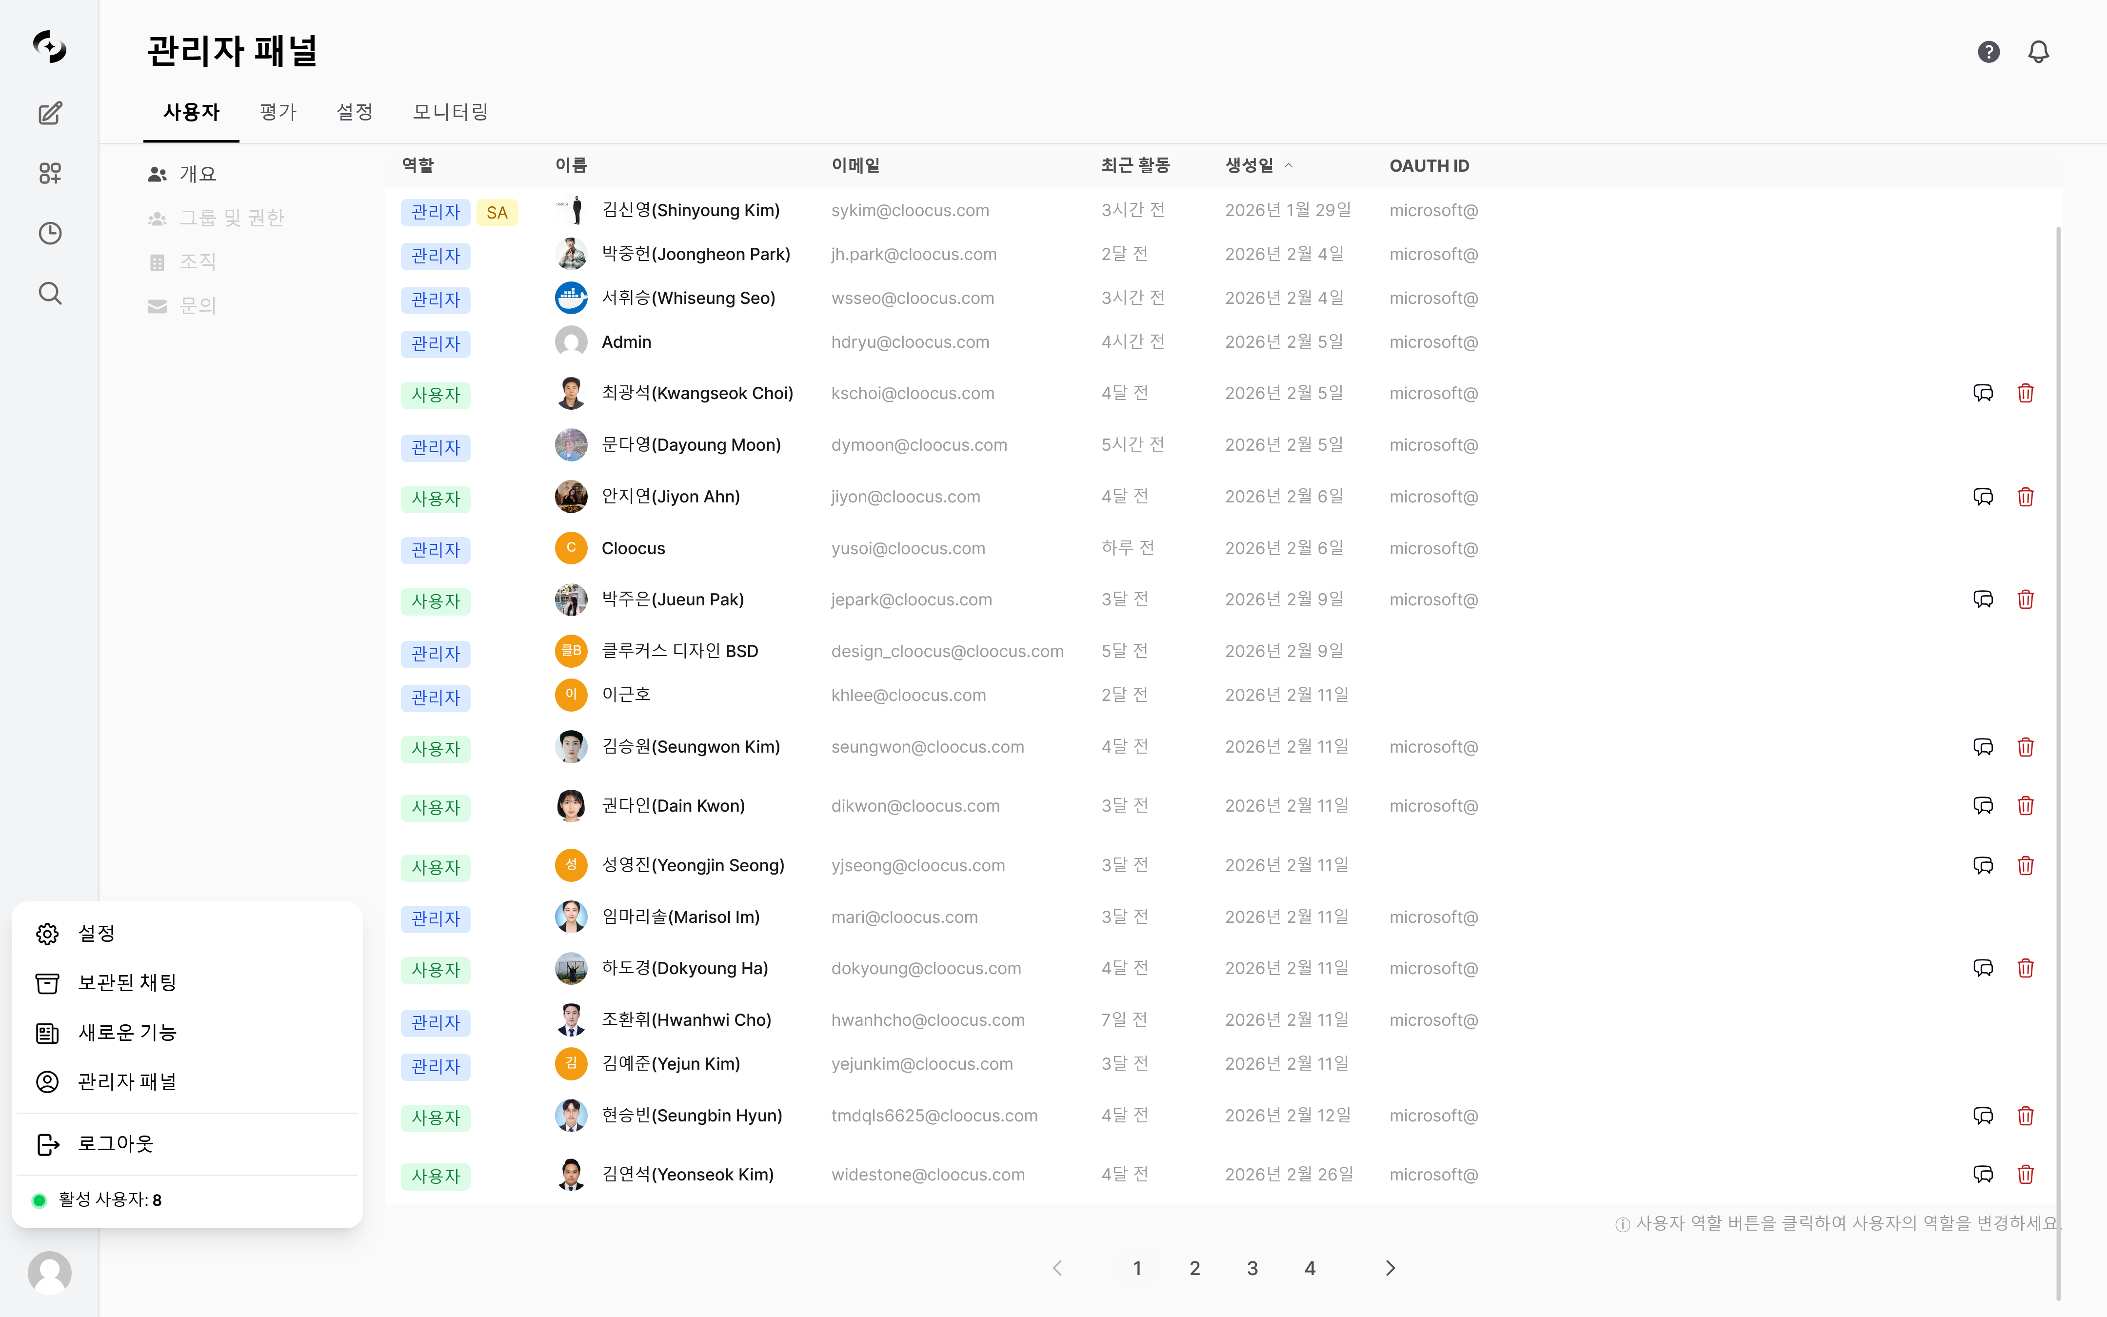Sort by OAUTH ID column header

(1429, 165)
